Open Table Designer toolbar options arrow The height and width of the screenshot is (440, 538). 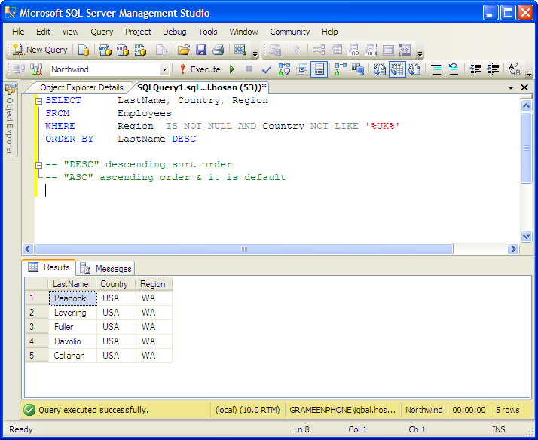click(420, 53)
